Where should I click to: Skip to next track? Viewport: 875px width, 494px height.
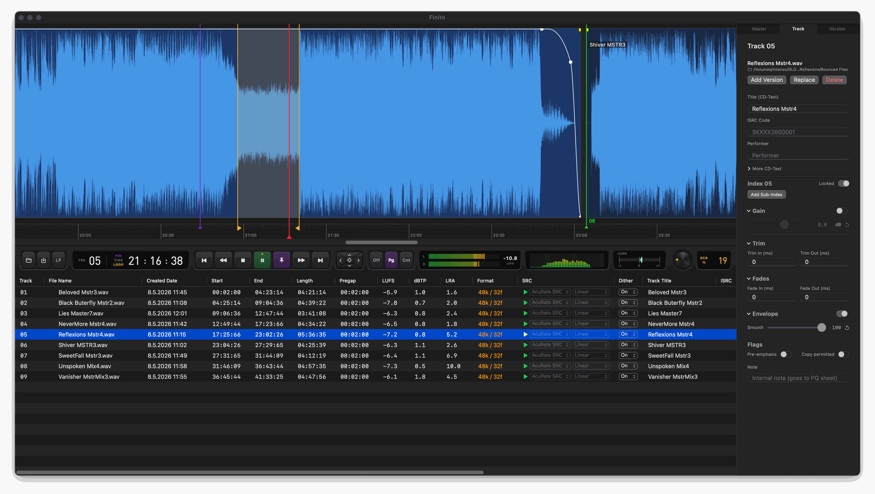320,260
